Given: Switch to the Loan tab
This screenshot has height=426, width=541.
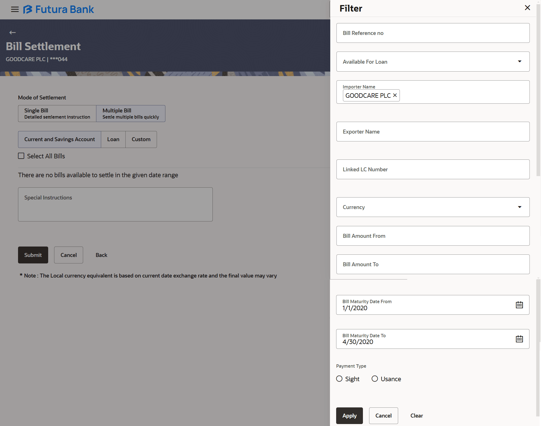Looking at the screenshot, I should 113,139.
